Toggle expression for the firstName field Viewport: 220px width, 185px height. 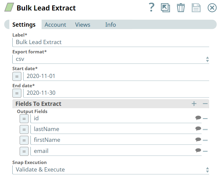[24, 140]
